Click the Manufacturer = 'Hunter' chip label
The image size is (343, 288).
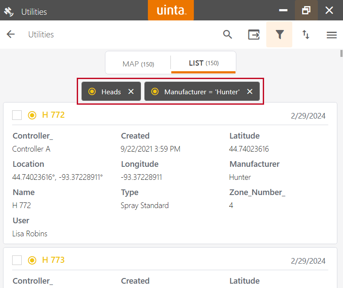coord(202,92)
